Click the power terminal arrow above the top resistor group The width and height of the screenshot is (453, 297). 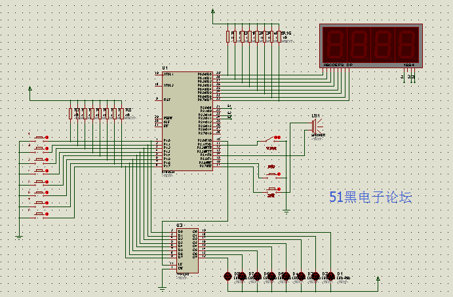(213, 11)
